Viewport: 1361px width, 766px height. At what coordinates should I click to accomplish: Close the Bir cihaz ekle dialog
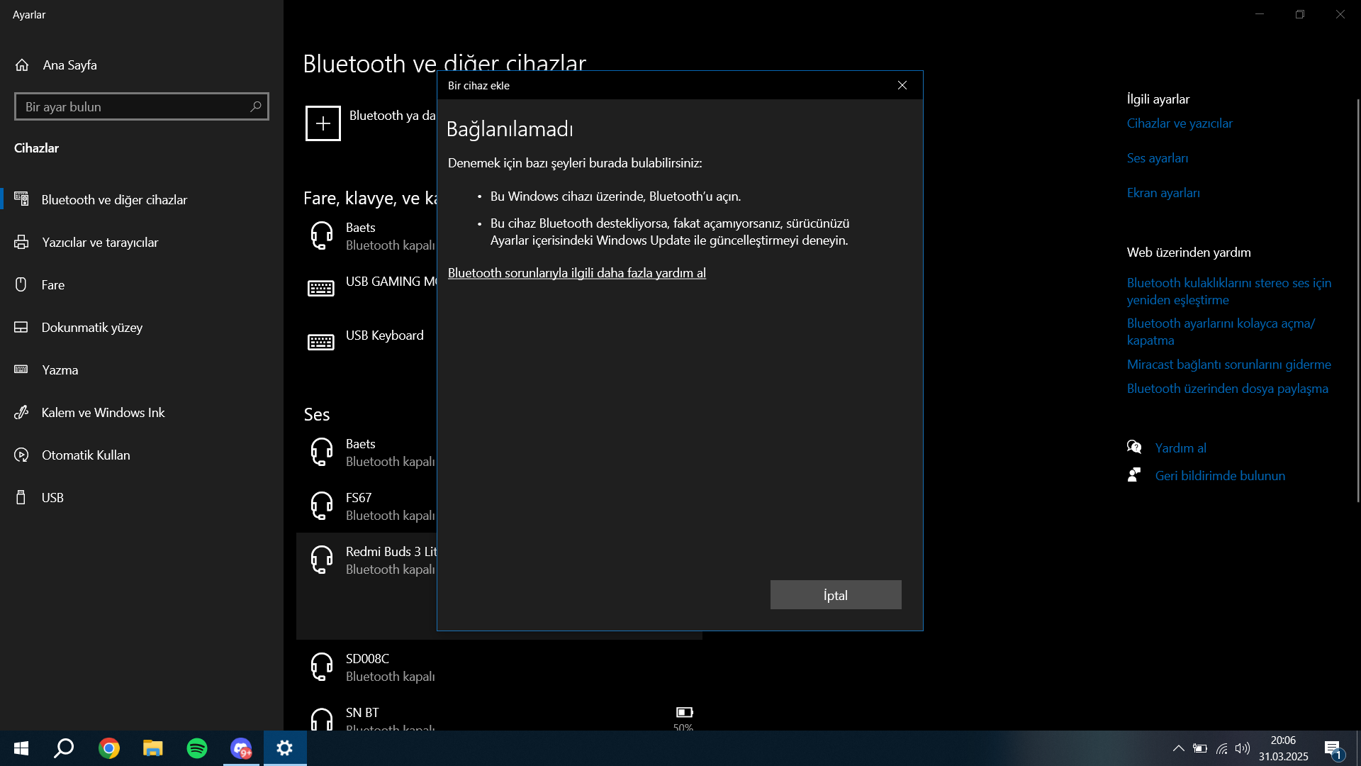pos(902,85)
